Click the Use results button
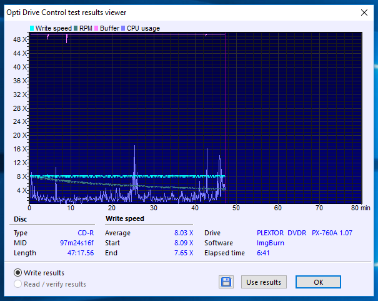The height and width of the screenshot is (301, 378). click(x=264, y=282)
